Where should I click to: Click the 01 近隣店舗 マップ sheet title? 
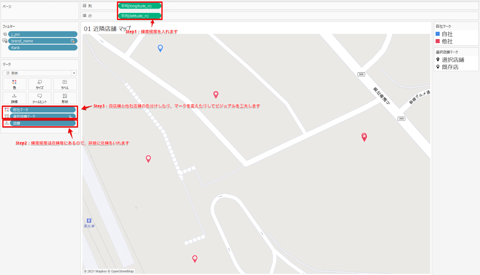(x=108, y=28)
